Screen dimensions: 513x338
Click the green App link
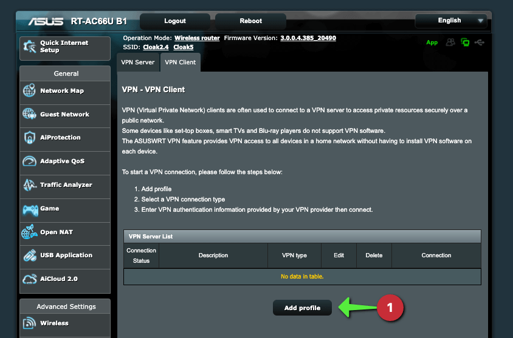coord(432,42)
